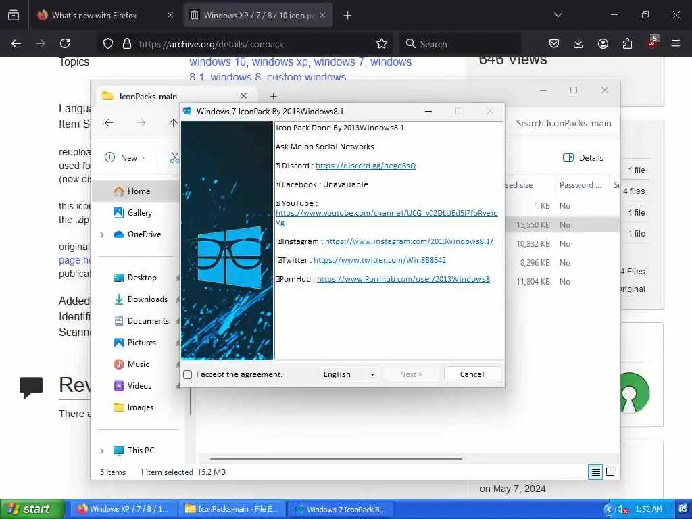Image resolution: width=692 pixels, height=519 pixels.
Task: Open the Twitter profile link
Action: coord(380,260)
